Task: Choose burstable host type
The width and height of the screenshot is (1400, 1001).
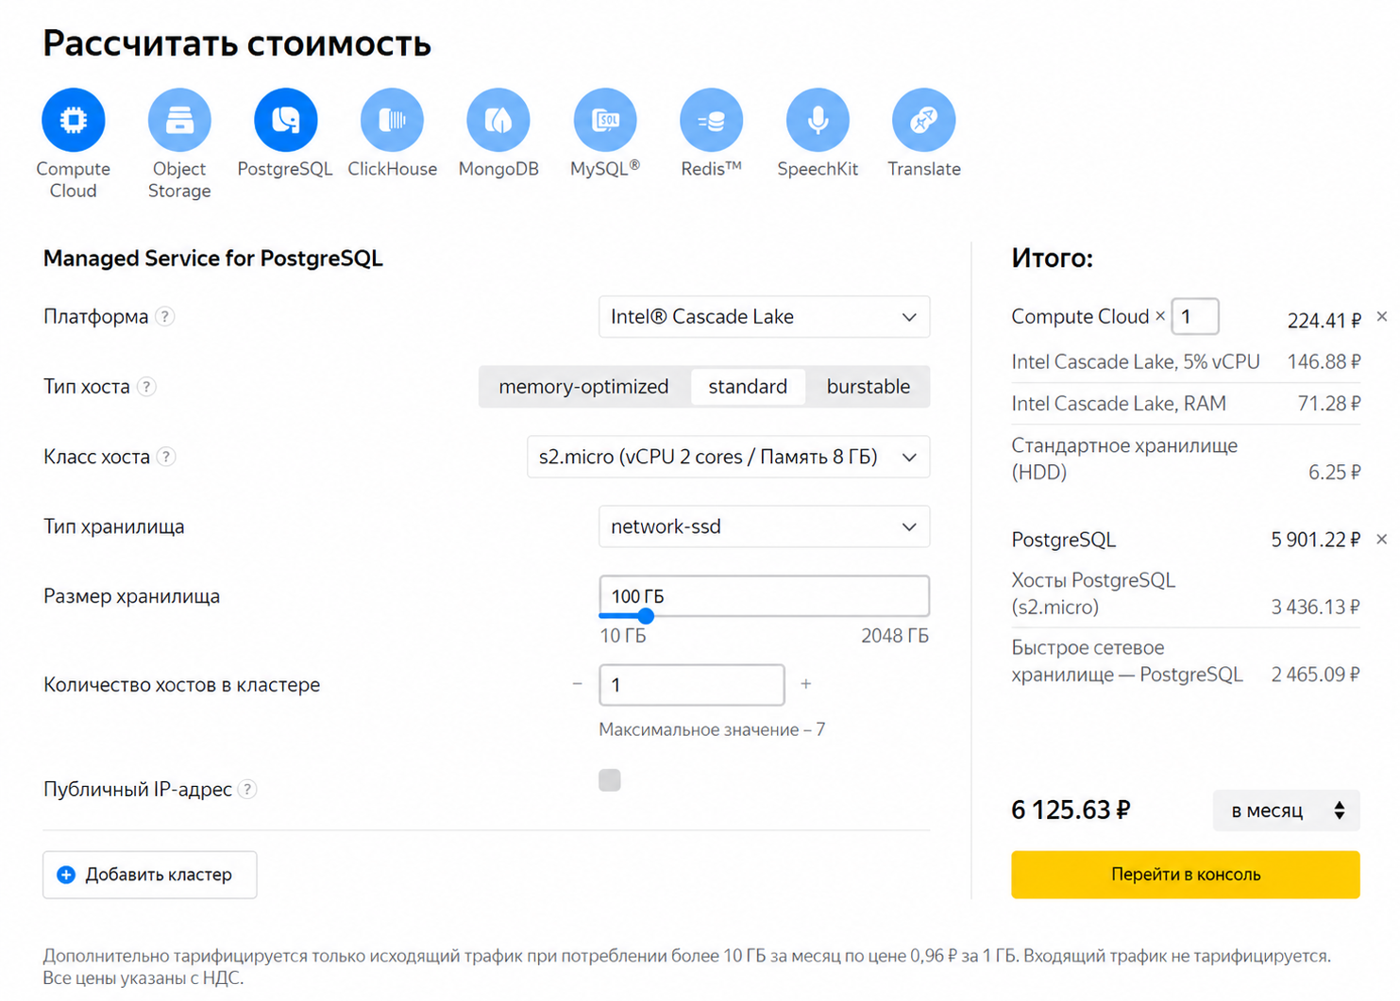Action: pyautogui.click(x=869, y=387)
